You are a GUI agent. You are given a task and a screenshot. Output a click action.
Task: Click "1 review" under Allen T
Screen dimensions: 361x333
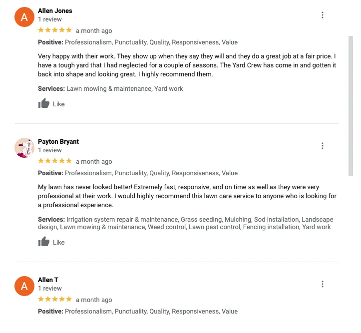tap(50, 289)
